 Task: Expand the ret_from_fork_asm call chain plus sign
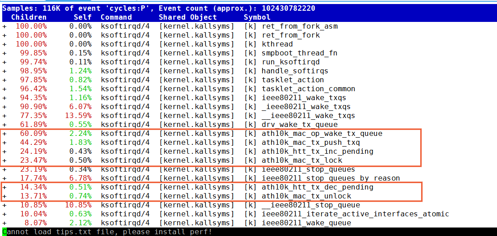click(4, 26)
